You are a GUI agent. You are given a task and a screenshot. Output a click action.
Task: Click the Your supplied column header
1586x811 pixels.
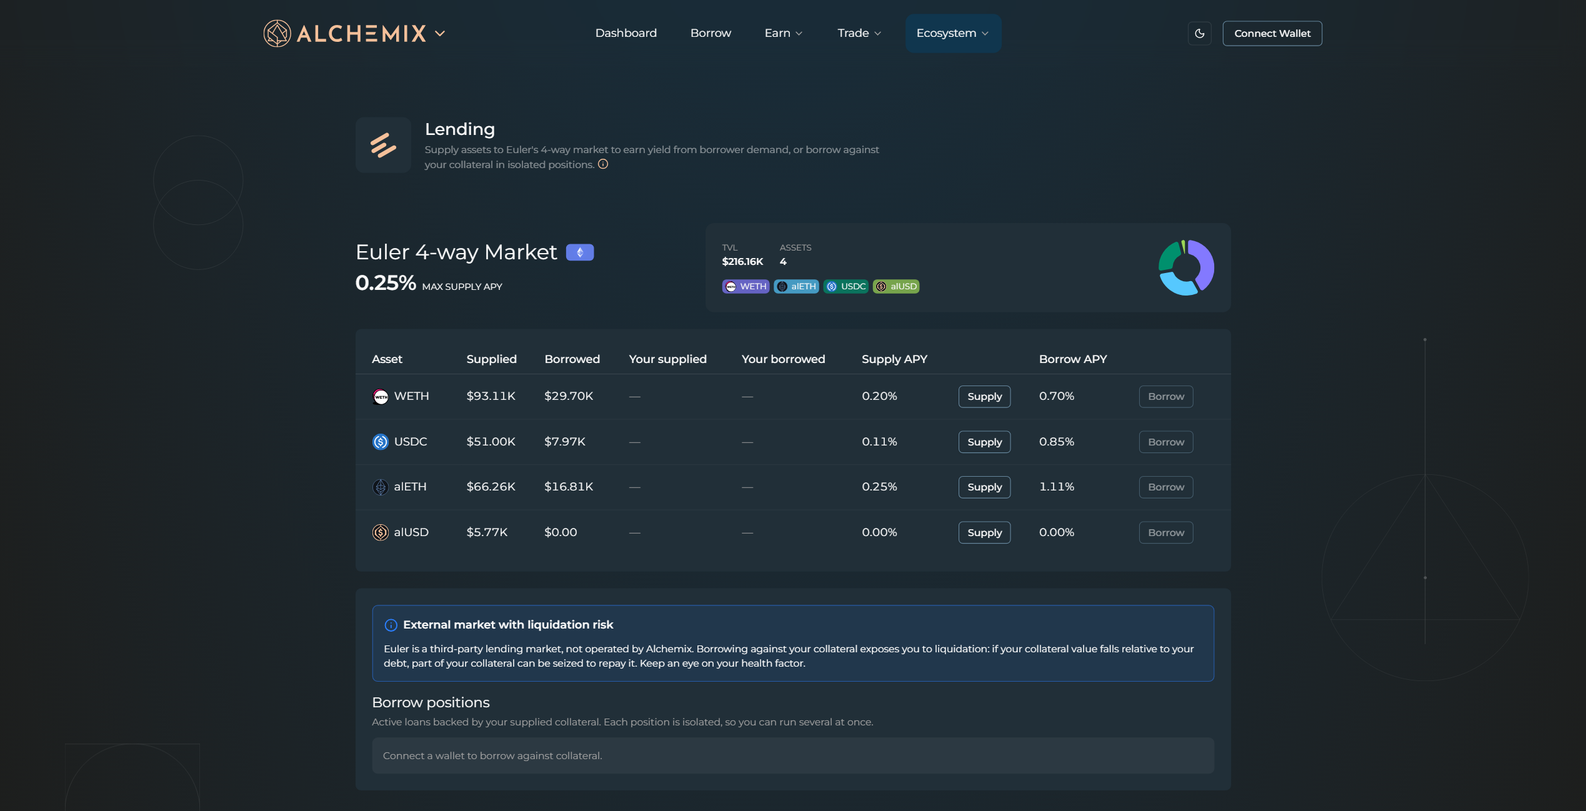tap(667, 359)
